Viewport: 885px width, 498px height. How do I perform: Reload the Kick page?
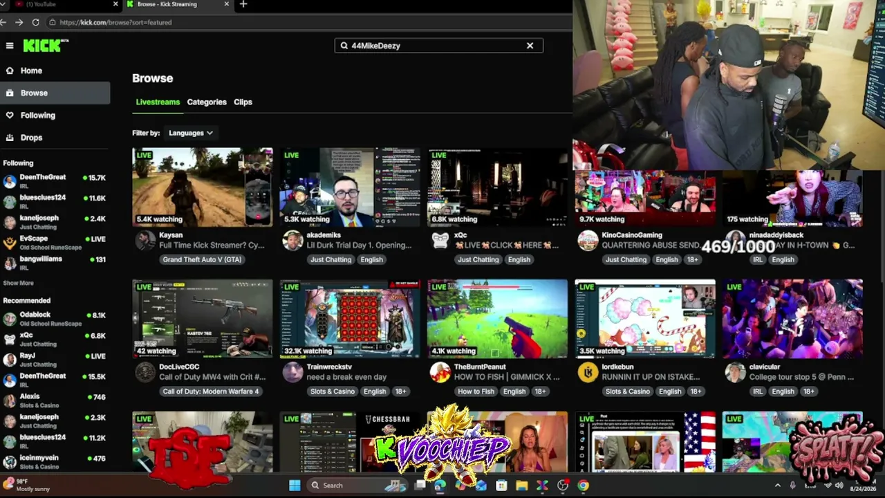pyautogui.click(x=35, y=22)
